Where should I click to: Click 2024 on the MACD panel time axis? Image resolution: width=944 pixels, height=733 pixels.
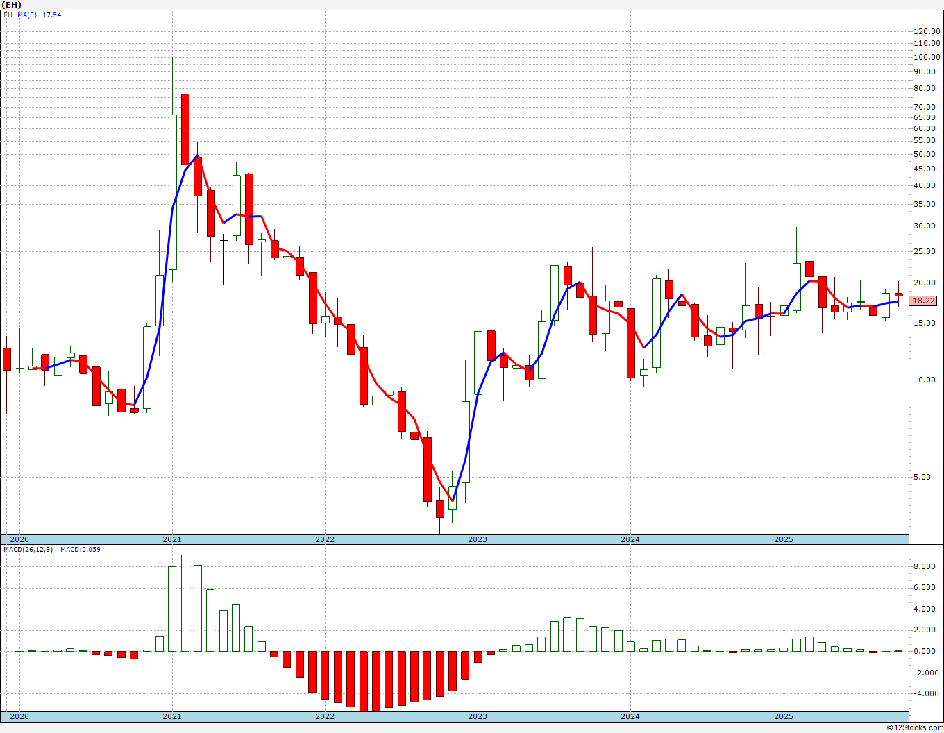click(630, 716)
